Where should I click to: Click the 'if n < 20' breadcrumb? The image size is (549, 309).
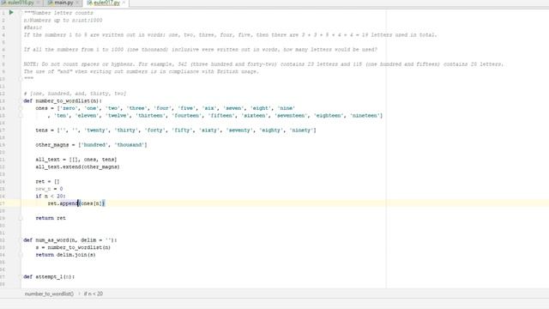(94, 294)
